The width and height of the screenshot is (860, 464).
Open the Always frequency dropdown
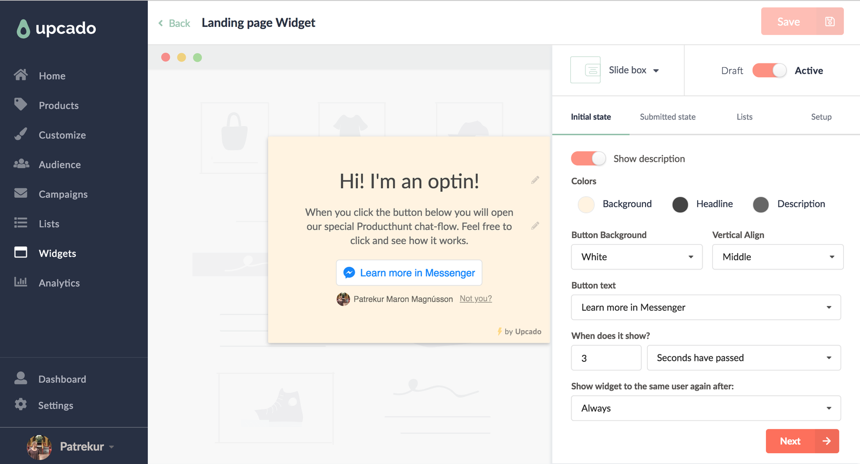pyautogui.click(x=706, y=409)
